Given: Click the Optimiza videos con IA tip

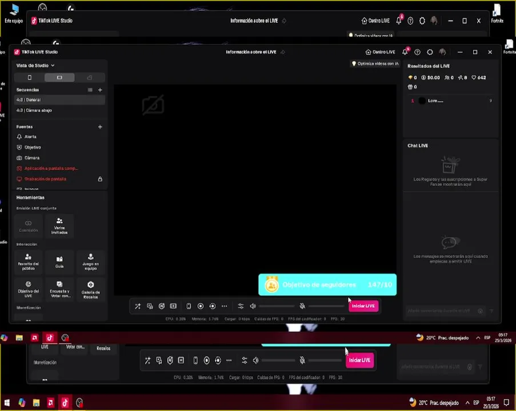Looking at the screenshot, I should pyautogui.click(x=375, y=63).
